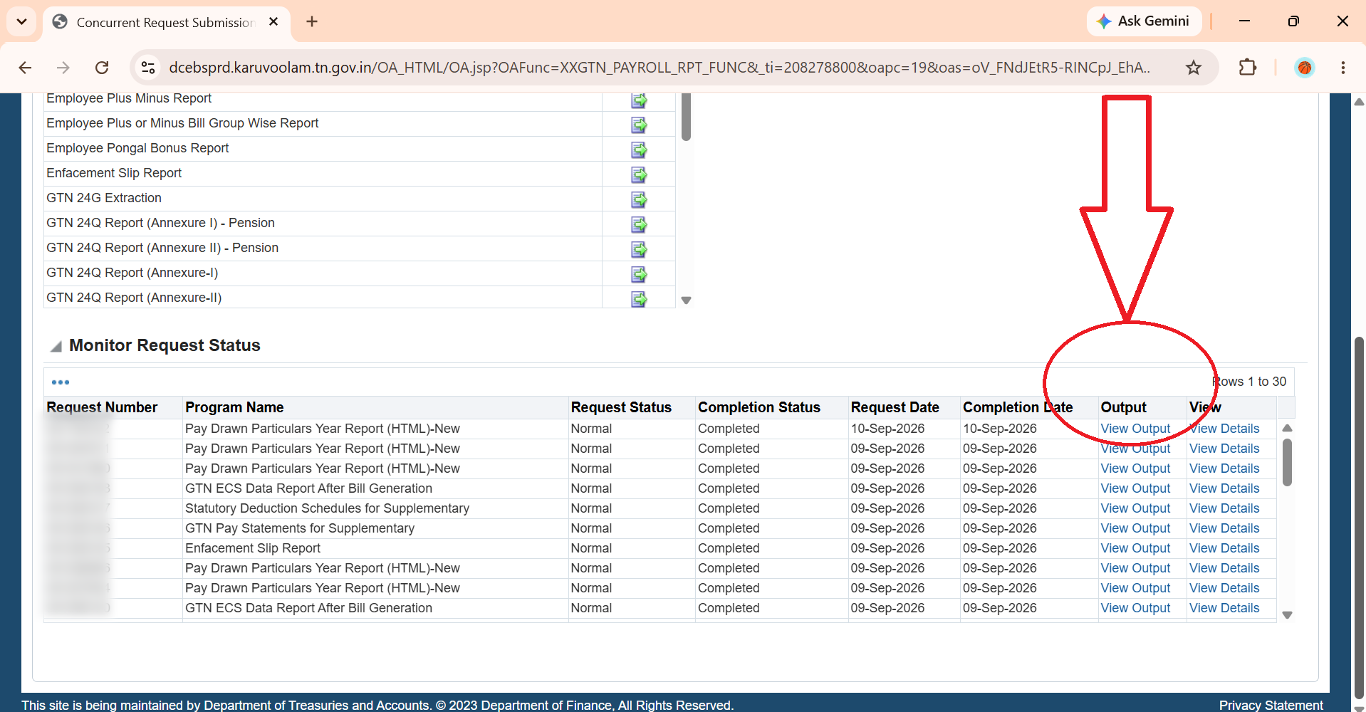Viewport: 1366px width, 712px height.
Task: View site information icon in address bar
Action: click(x=148, y=68)
